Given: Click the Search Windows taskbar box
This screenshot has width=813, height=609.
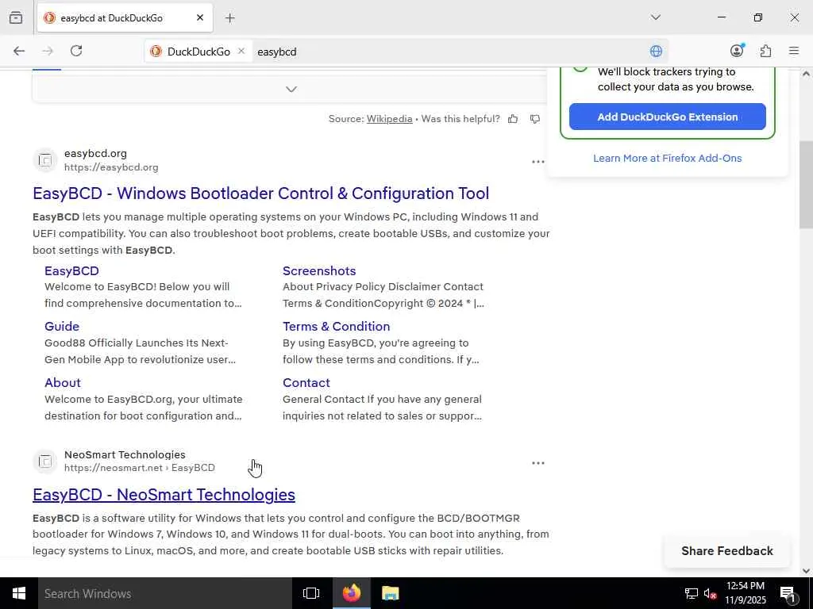Looking at the screenshot, I should point(165,593).
